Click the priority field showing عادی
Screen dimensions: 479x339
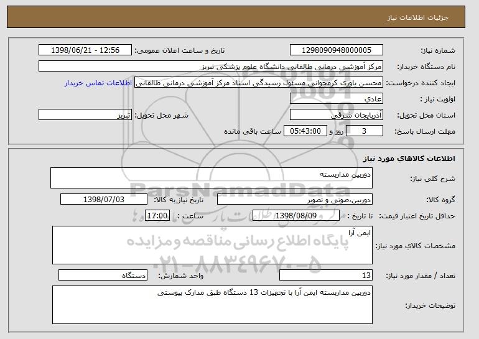[x=337, y=99]
